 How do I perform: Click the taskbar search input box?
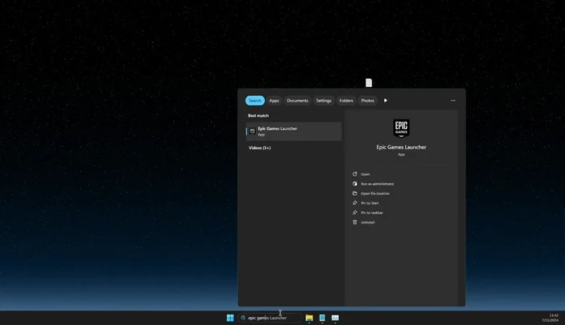click(x=270, y=318)
